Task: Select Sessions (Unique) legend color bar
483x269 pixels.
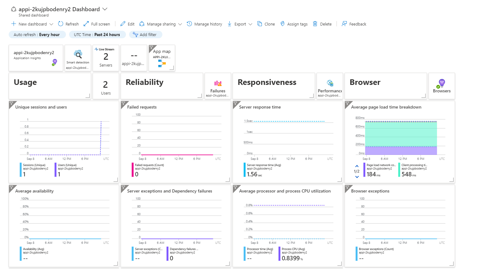Action: tap(21, 170)
